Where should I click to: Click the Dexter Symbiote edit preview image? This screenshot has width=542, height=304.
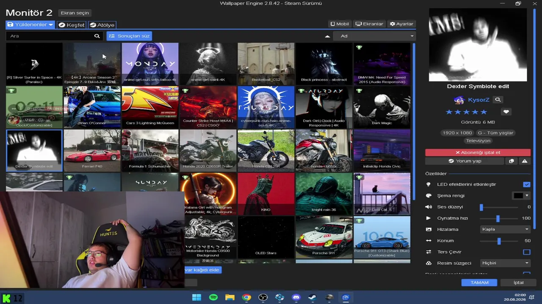(x=478, y=45)
